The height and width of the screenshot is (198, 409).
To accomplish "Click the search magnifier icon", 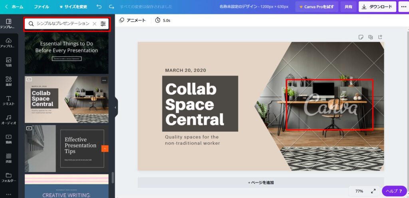I will pos(31,24).
